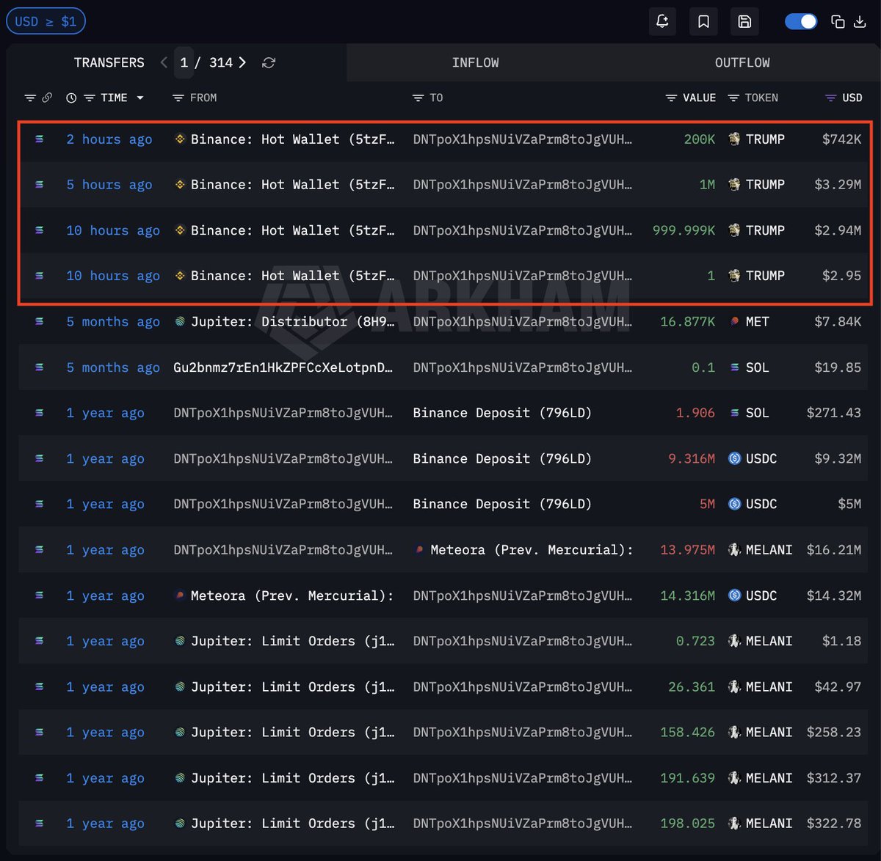Refresh the transfers list
Screen dimensions: 881x861
(x=269, y=63)
